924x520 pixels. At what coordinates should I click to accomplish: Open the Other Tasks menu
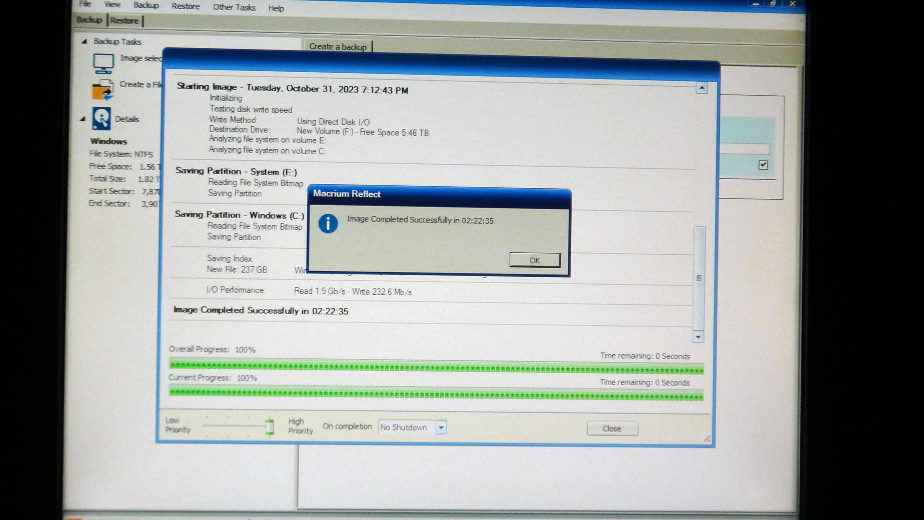pos(234,7)
